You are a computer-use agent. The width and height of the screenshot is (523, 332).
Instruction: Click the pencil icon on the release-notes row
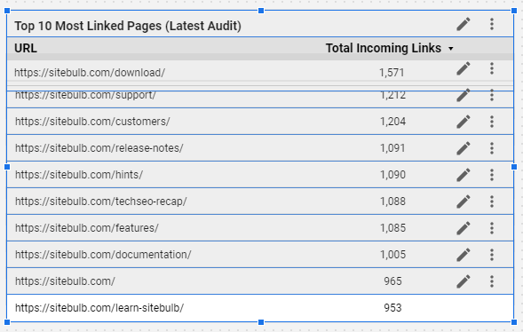pyautogui.click(x=464, y=148)
